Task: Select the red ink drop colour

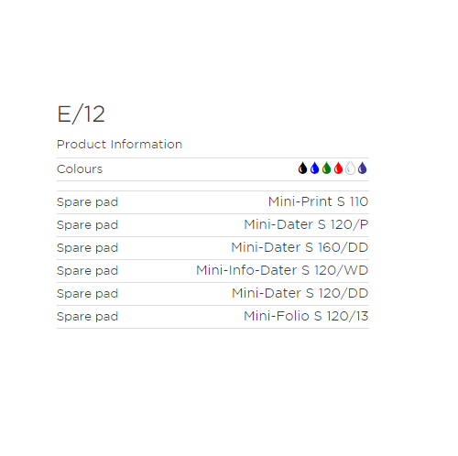Action: [x=338, y=168]
